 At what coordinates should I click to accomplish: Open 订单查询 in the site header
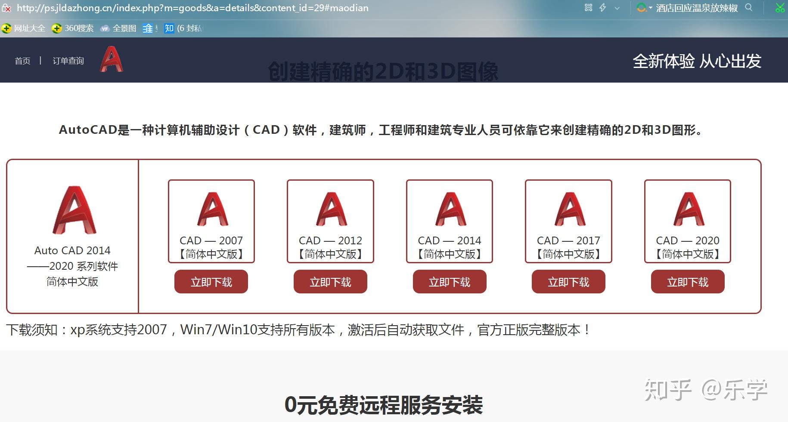click(x=68, y=61)
